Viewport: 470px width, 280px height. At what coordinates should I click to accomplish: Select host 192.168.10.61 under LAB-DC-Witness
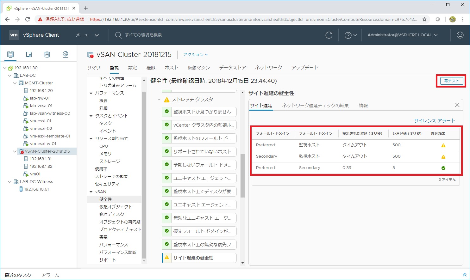coord(36,189)
